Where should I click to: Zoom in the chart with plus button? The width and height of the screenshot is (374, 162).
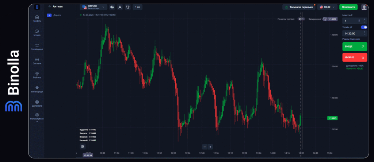[210, 147]
